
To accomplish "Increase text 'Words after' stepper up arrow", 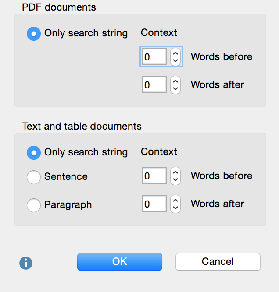I will pyautogui.click(x=175, y=200).
